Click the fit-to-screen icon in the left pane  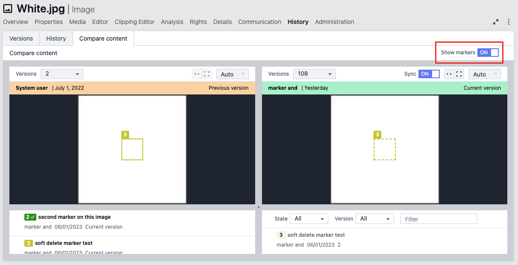pos(207,74)
